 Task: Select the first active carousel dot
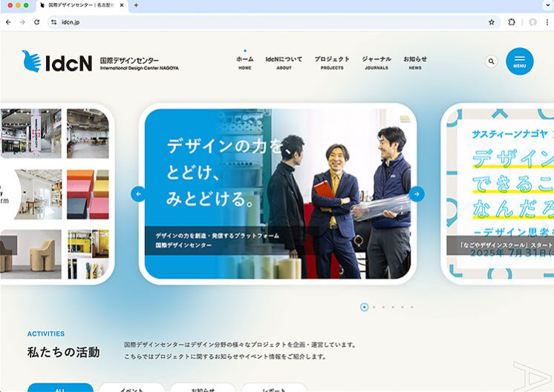(365, 307)
